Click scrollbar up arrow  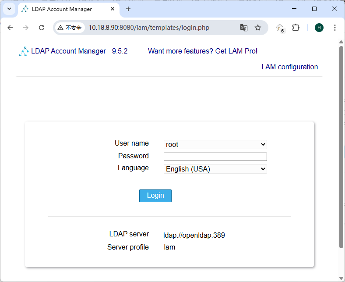(341, 42)
